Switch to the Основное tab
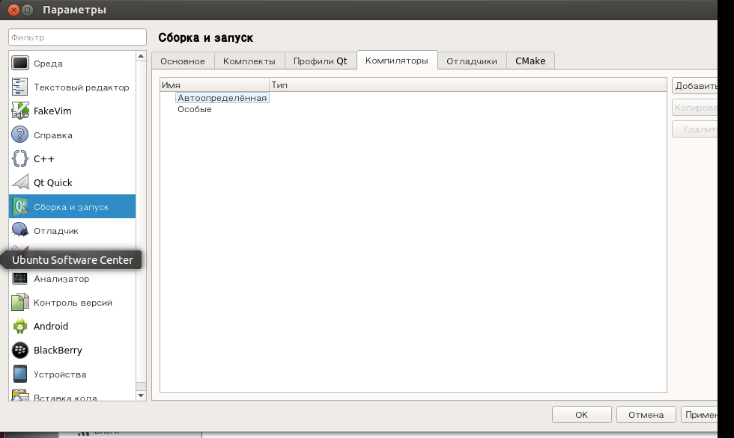This screenshot has width=734, height=438. point(183,61)
